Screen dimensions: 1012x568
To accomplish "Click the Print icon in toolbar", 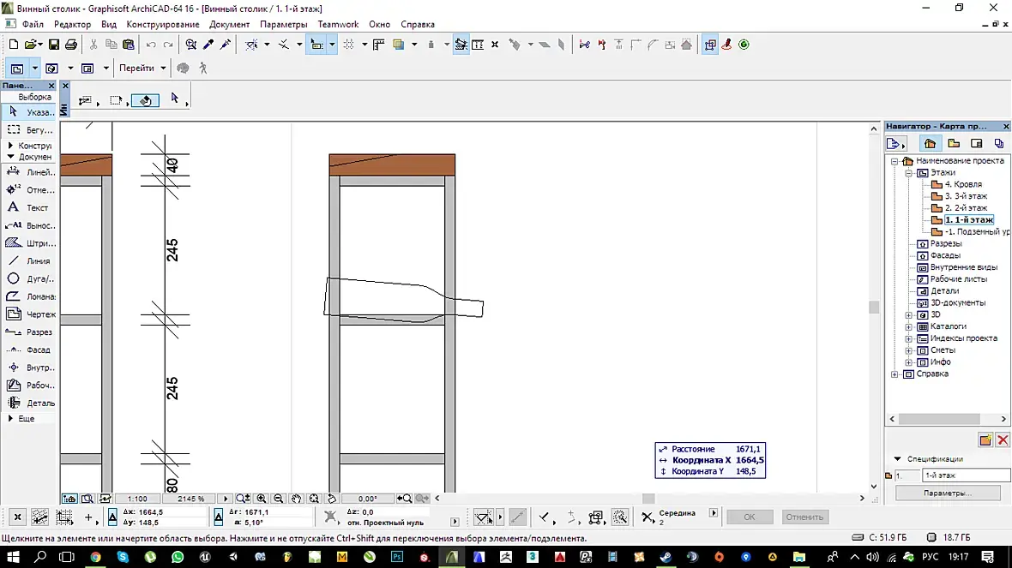I will pos(71,45).
